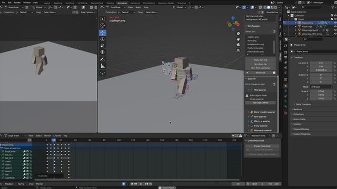Click the navigation gizmo blue Z axis
This screenshot has height=189, width=337.
coord(233,18)
